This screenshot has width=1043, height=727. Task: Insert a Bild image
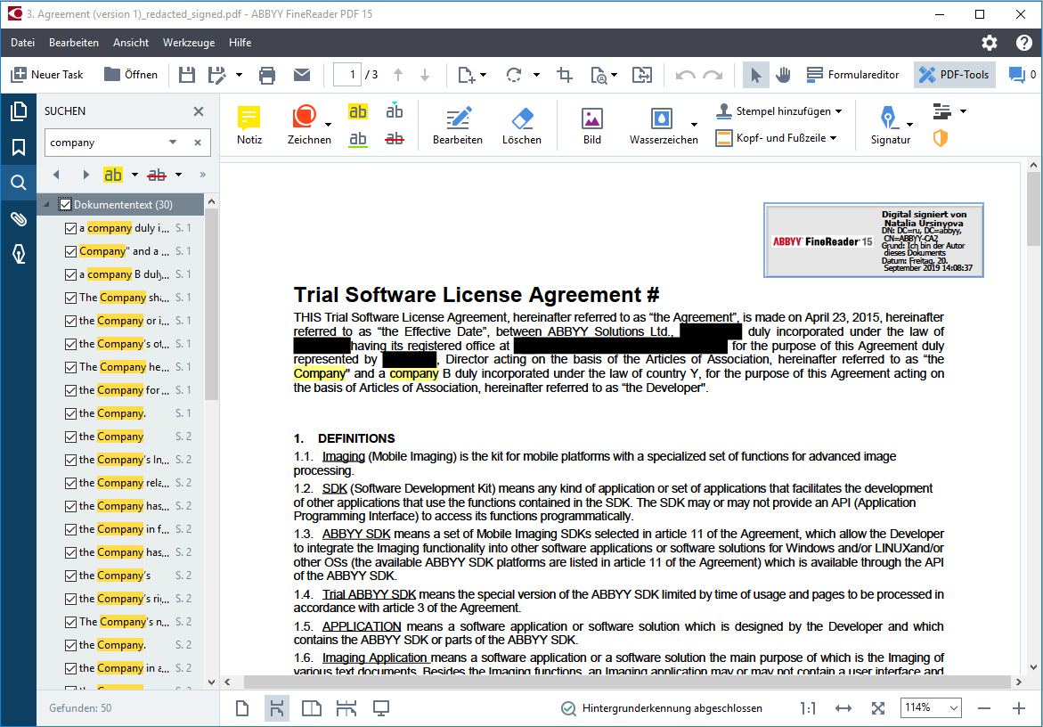tap(592, 125)
